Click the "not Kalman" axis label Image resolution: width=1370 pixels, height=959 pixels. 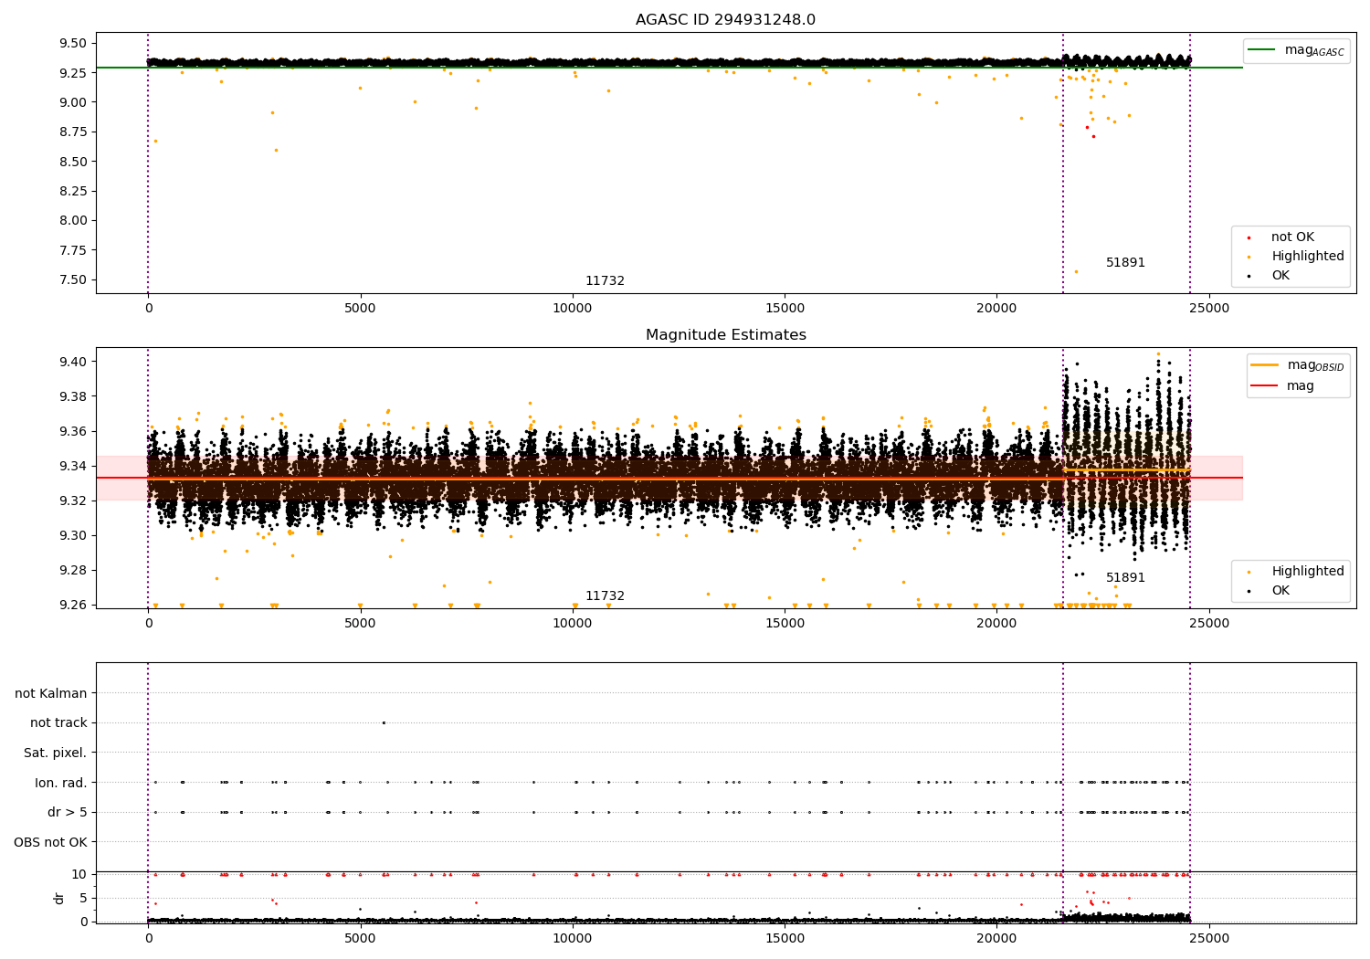(51, 693)
